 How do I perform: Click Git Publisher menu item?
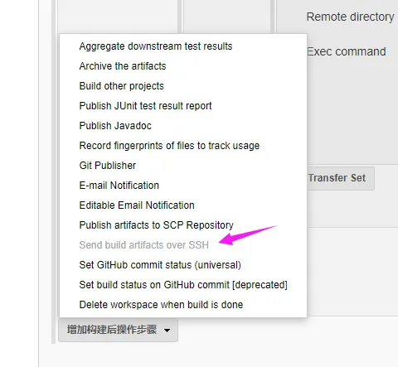click(x=108, y=166)
